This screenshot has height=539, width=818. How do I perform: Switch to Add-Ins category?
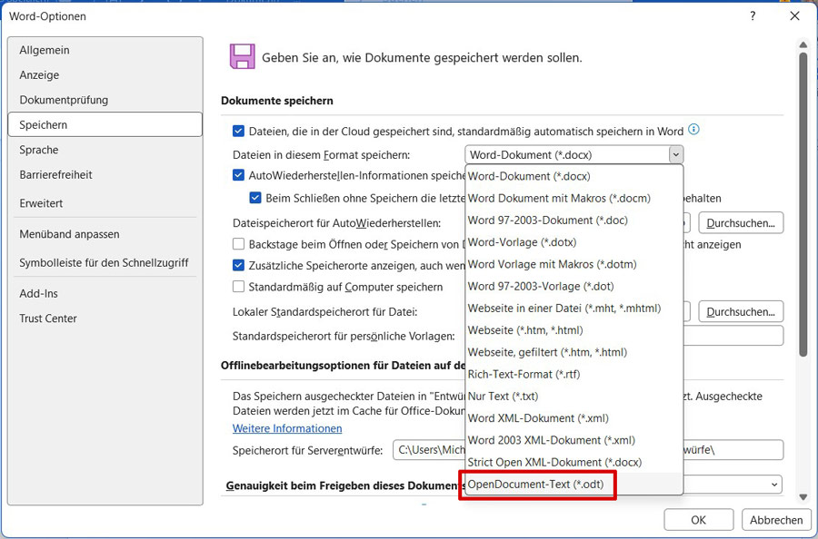(x=105, y=293)
